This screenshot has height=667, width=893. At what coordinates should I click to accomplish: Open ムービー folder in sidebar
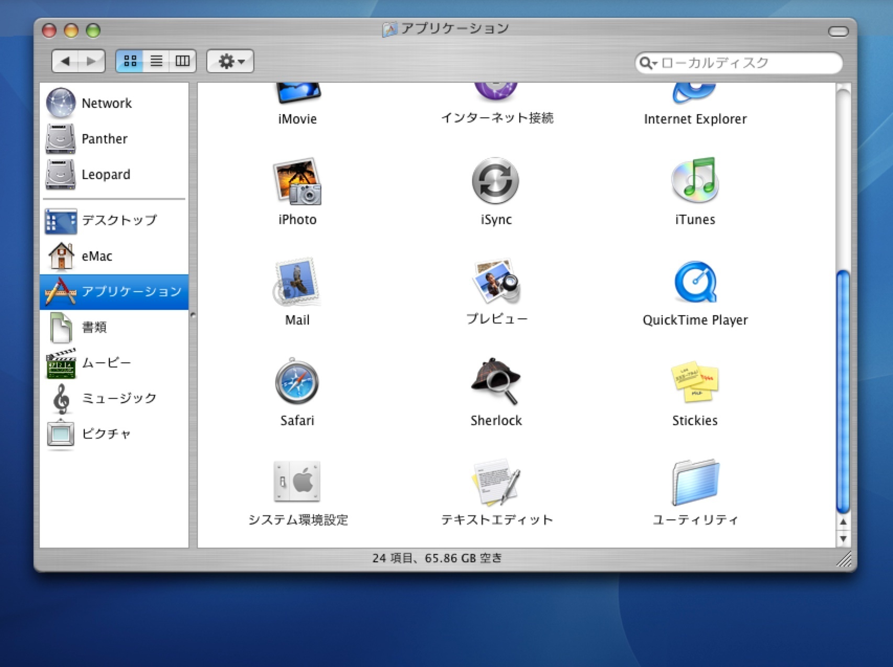coord(114,363)
